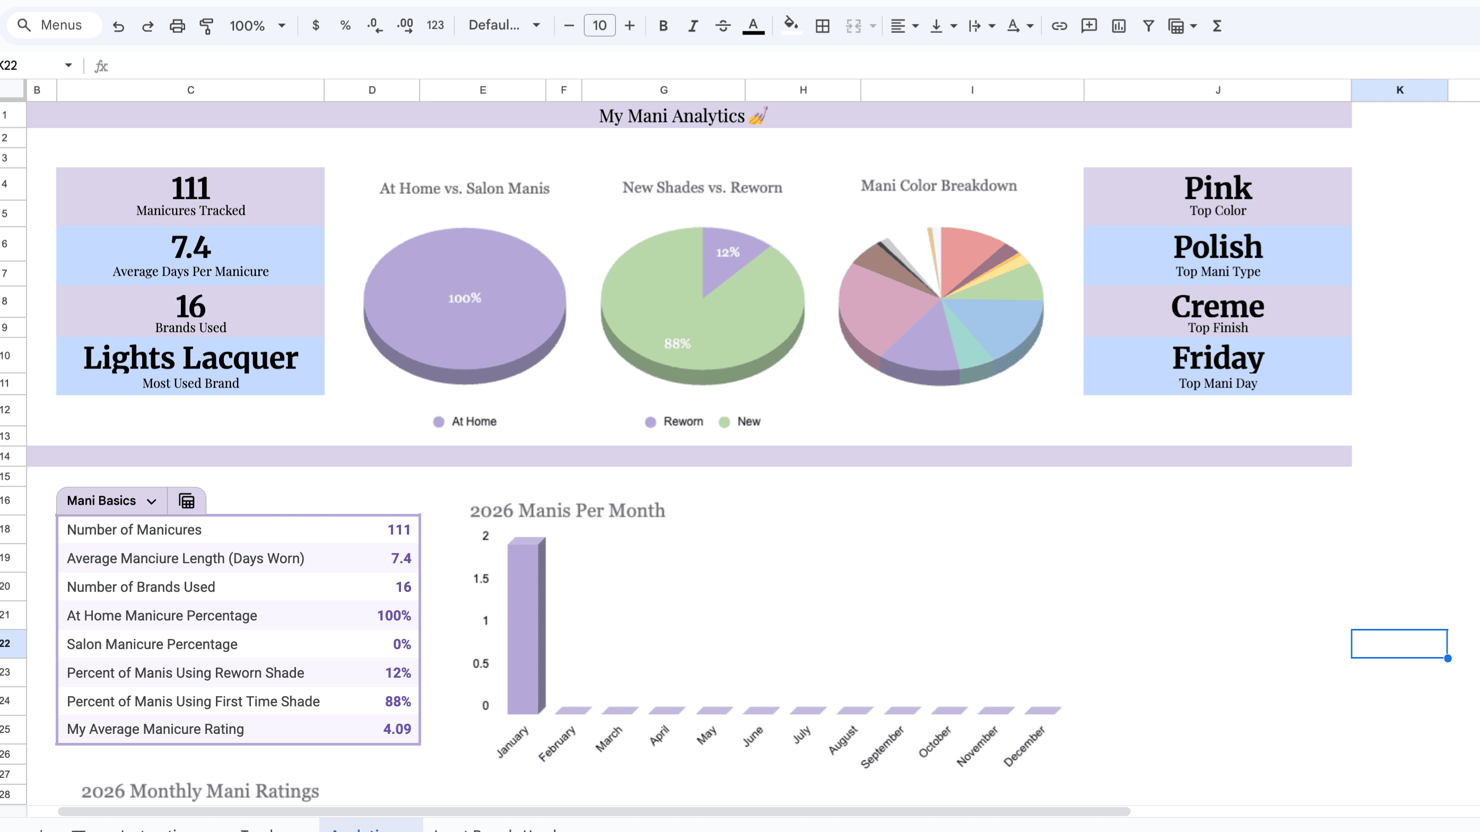Open vertical align dropdown
The height and width of the screenshot is (832, 1480).
943,26
